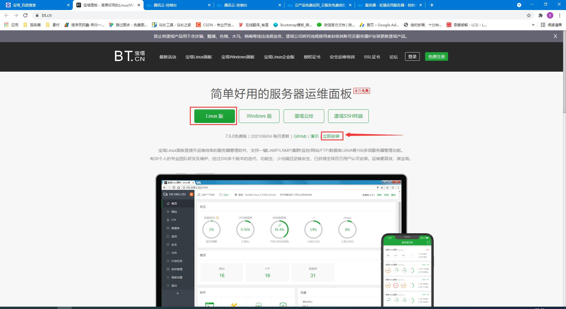Viewport: 566px width, 309px height.
Task: Open the 吾爱破解 bookmark
Action: coord(466,25)
